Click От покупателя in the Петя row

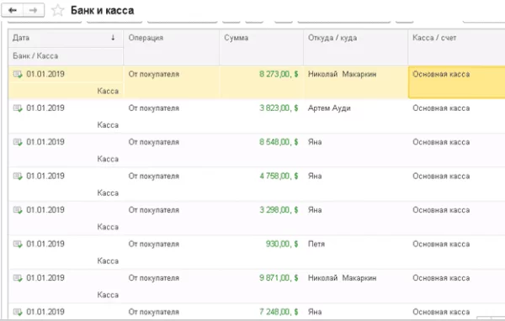pos(154,244)
